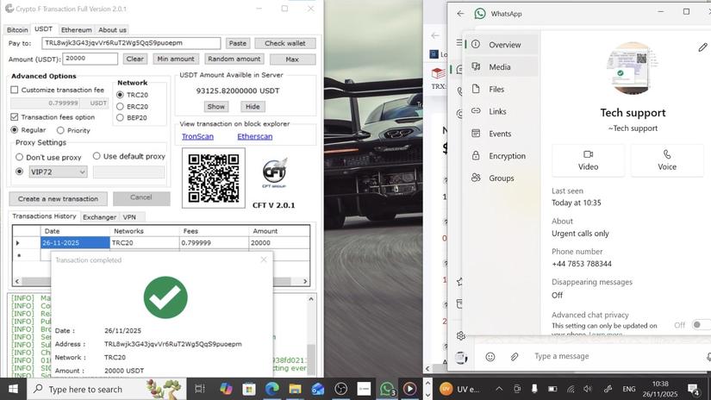The image size is (711, 400).
Task: Open the WhatsApp profile avatar at sidebar bottom
Action: (461, 358)
